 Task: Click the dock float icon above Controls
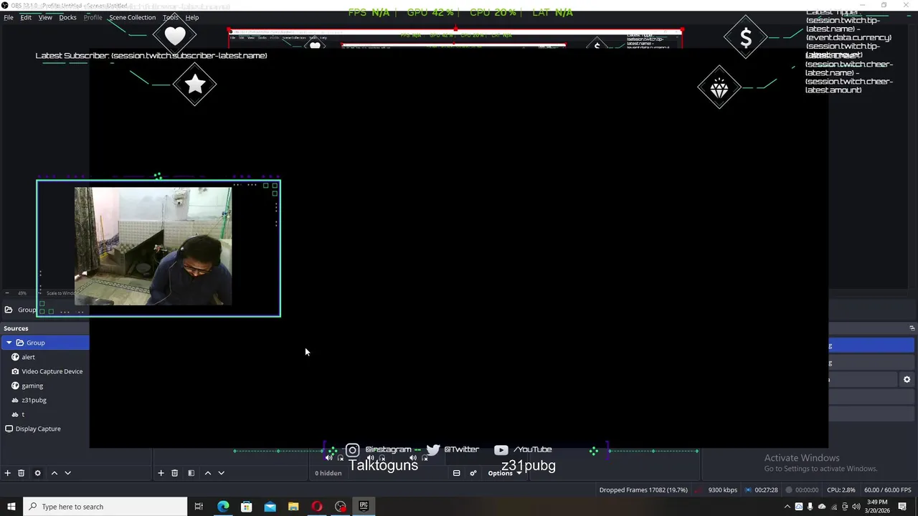coord(912,328)
